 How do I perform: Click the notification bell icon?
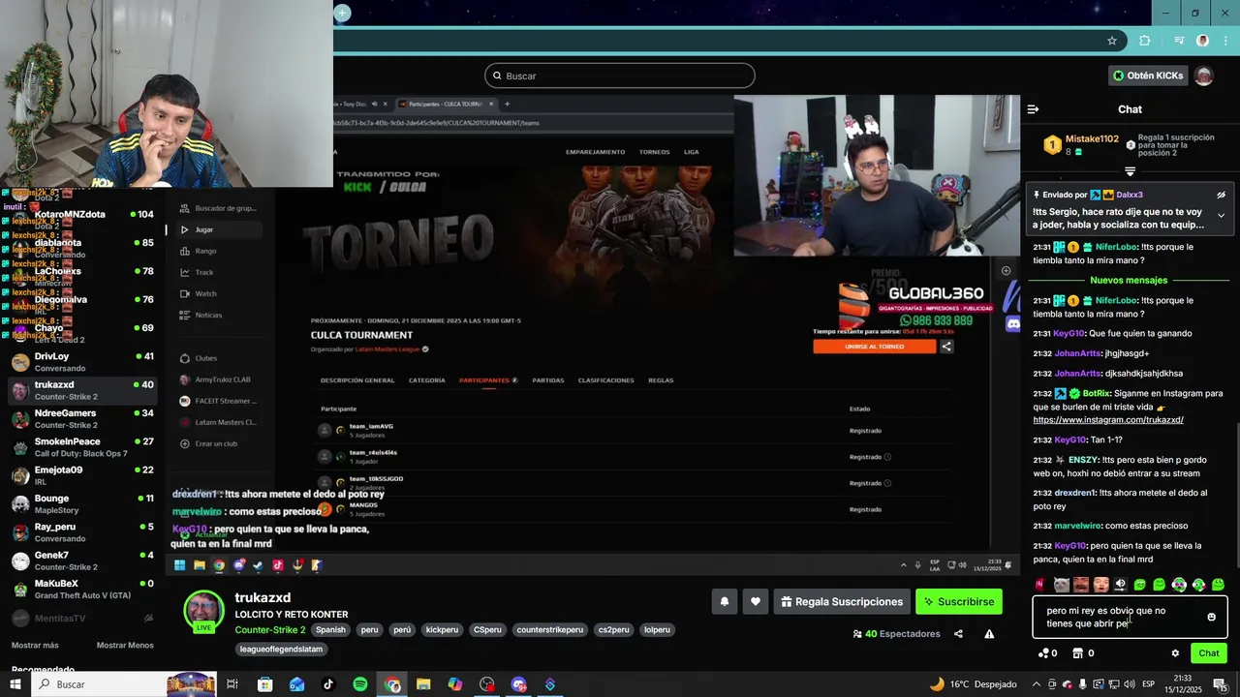(x=724, y=601)
